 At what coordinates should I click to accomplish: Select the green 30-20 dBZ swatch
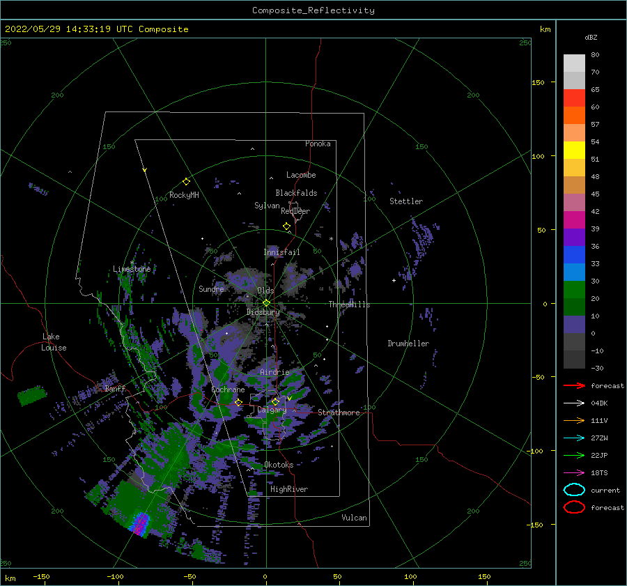pyautogui.click(x=574, y=290)
